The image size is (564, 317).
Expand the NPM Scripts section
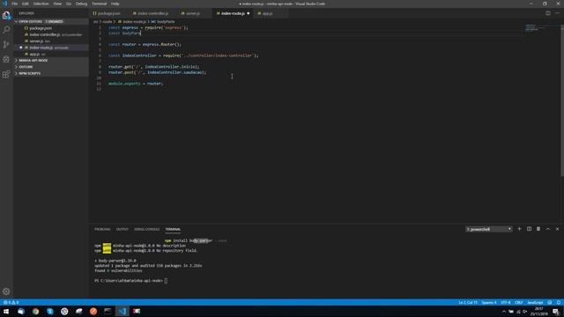pos(51,73)
